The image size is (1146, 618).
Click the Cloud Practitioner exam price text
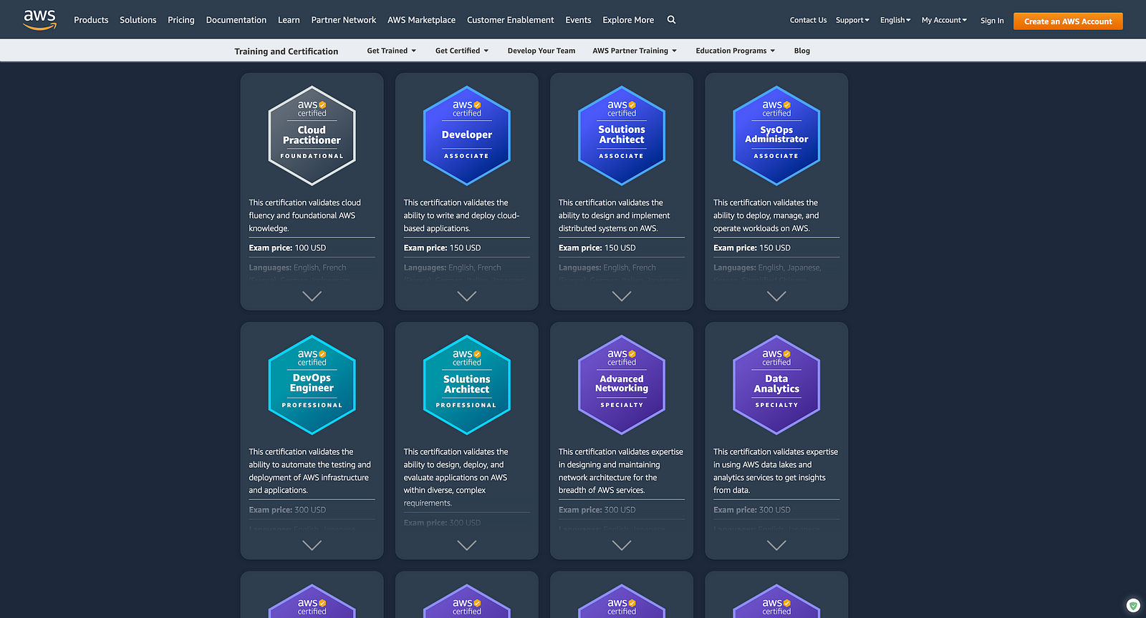coord(287,248)
